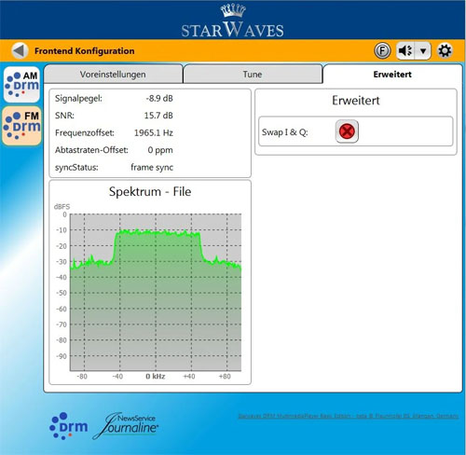Click the SNR value 15.7 dB

coord(158,116)
